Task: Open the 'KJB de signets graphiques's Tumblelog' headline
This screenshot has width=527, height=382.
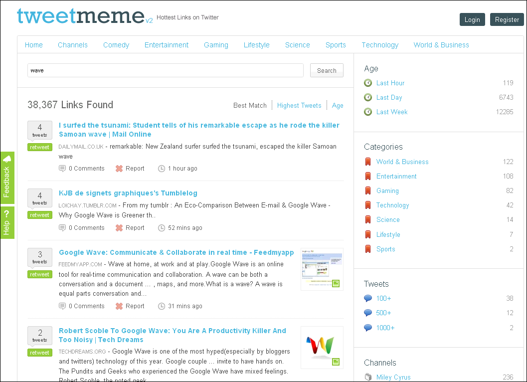Action: [128, 193]
